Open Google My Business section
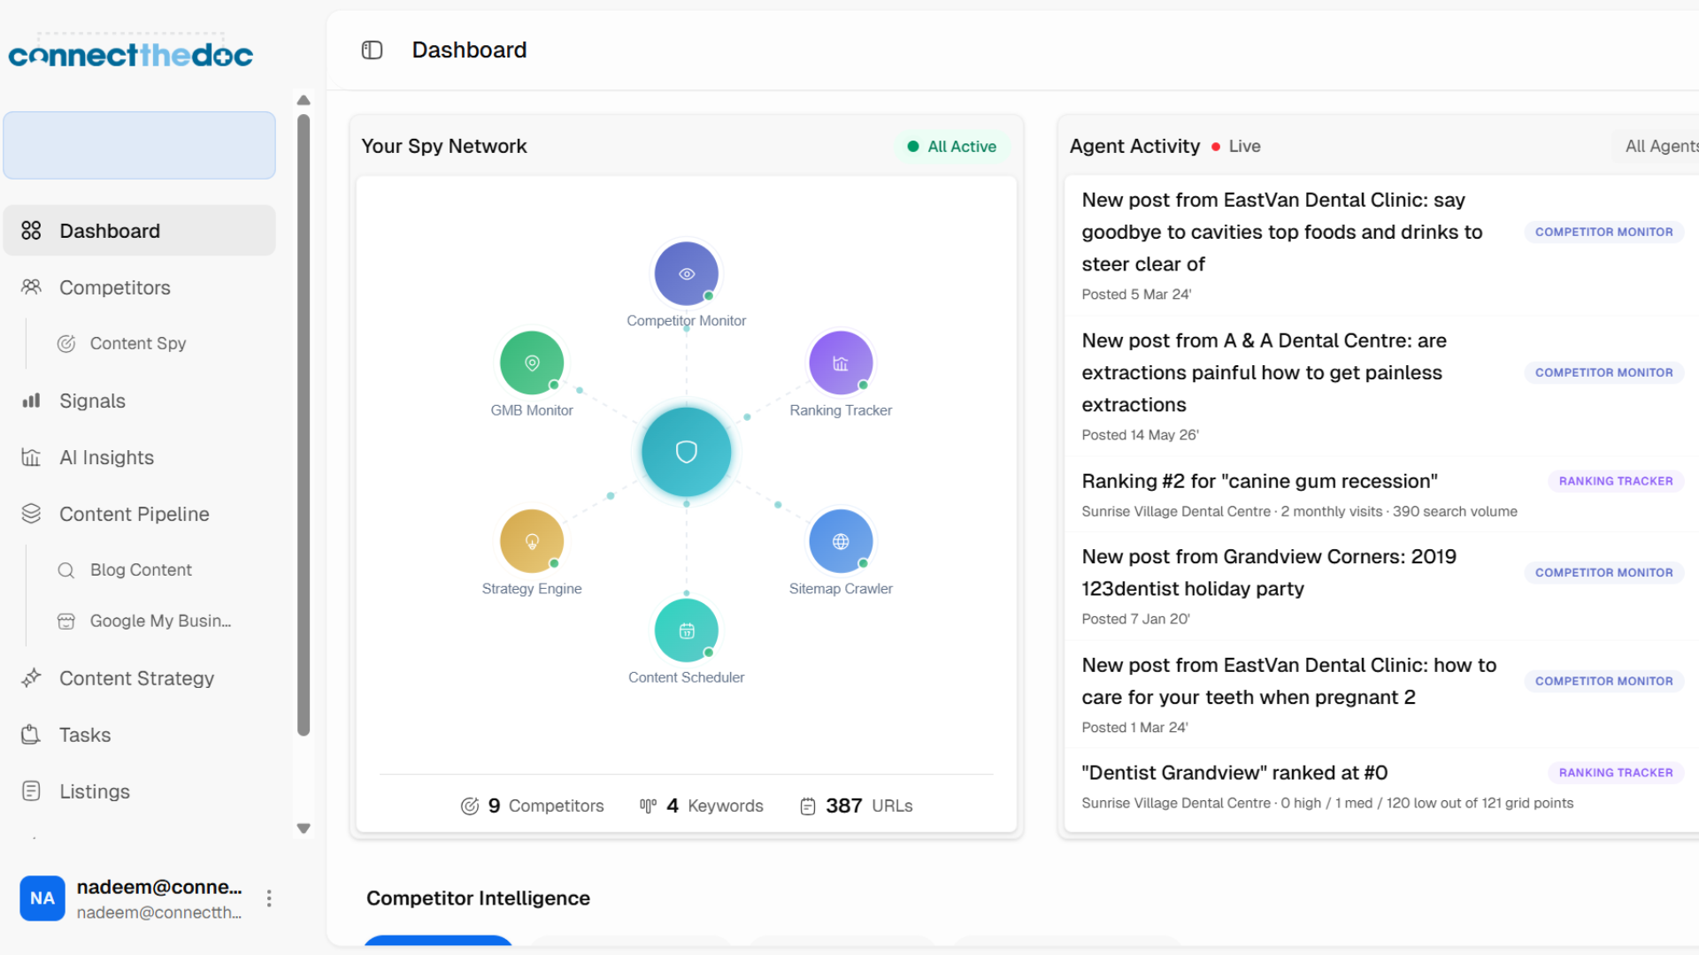This screenshot has width=1699, height=955. [x=160, y=622]
